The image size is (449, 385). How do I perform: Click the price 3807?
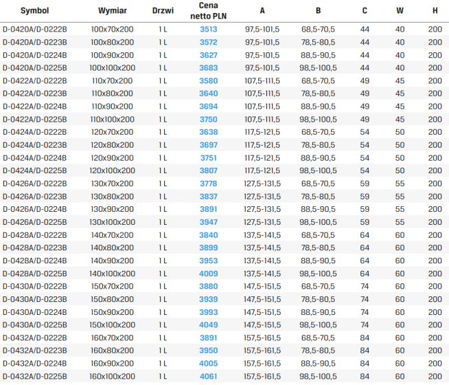(x=209, y=170)
